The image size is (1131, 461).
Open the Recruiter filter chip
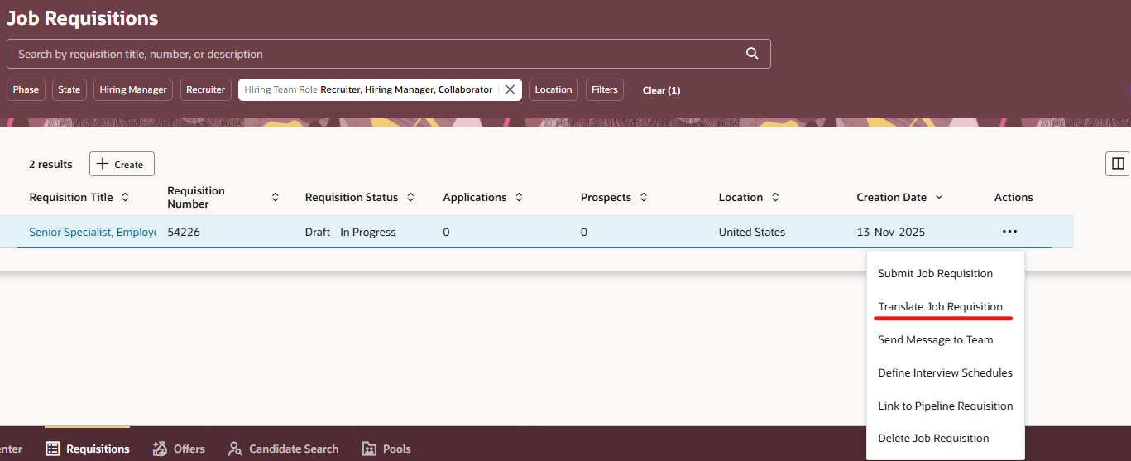[205, 89]
